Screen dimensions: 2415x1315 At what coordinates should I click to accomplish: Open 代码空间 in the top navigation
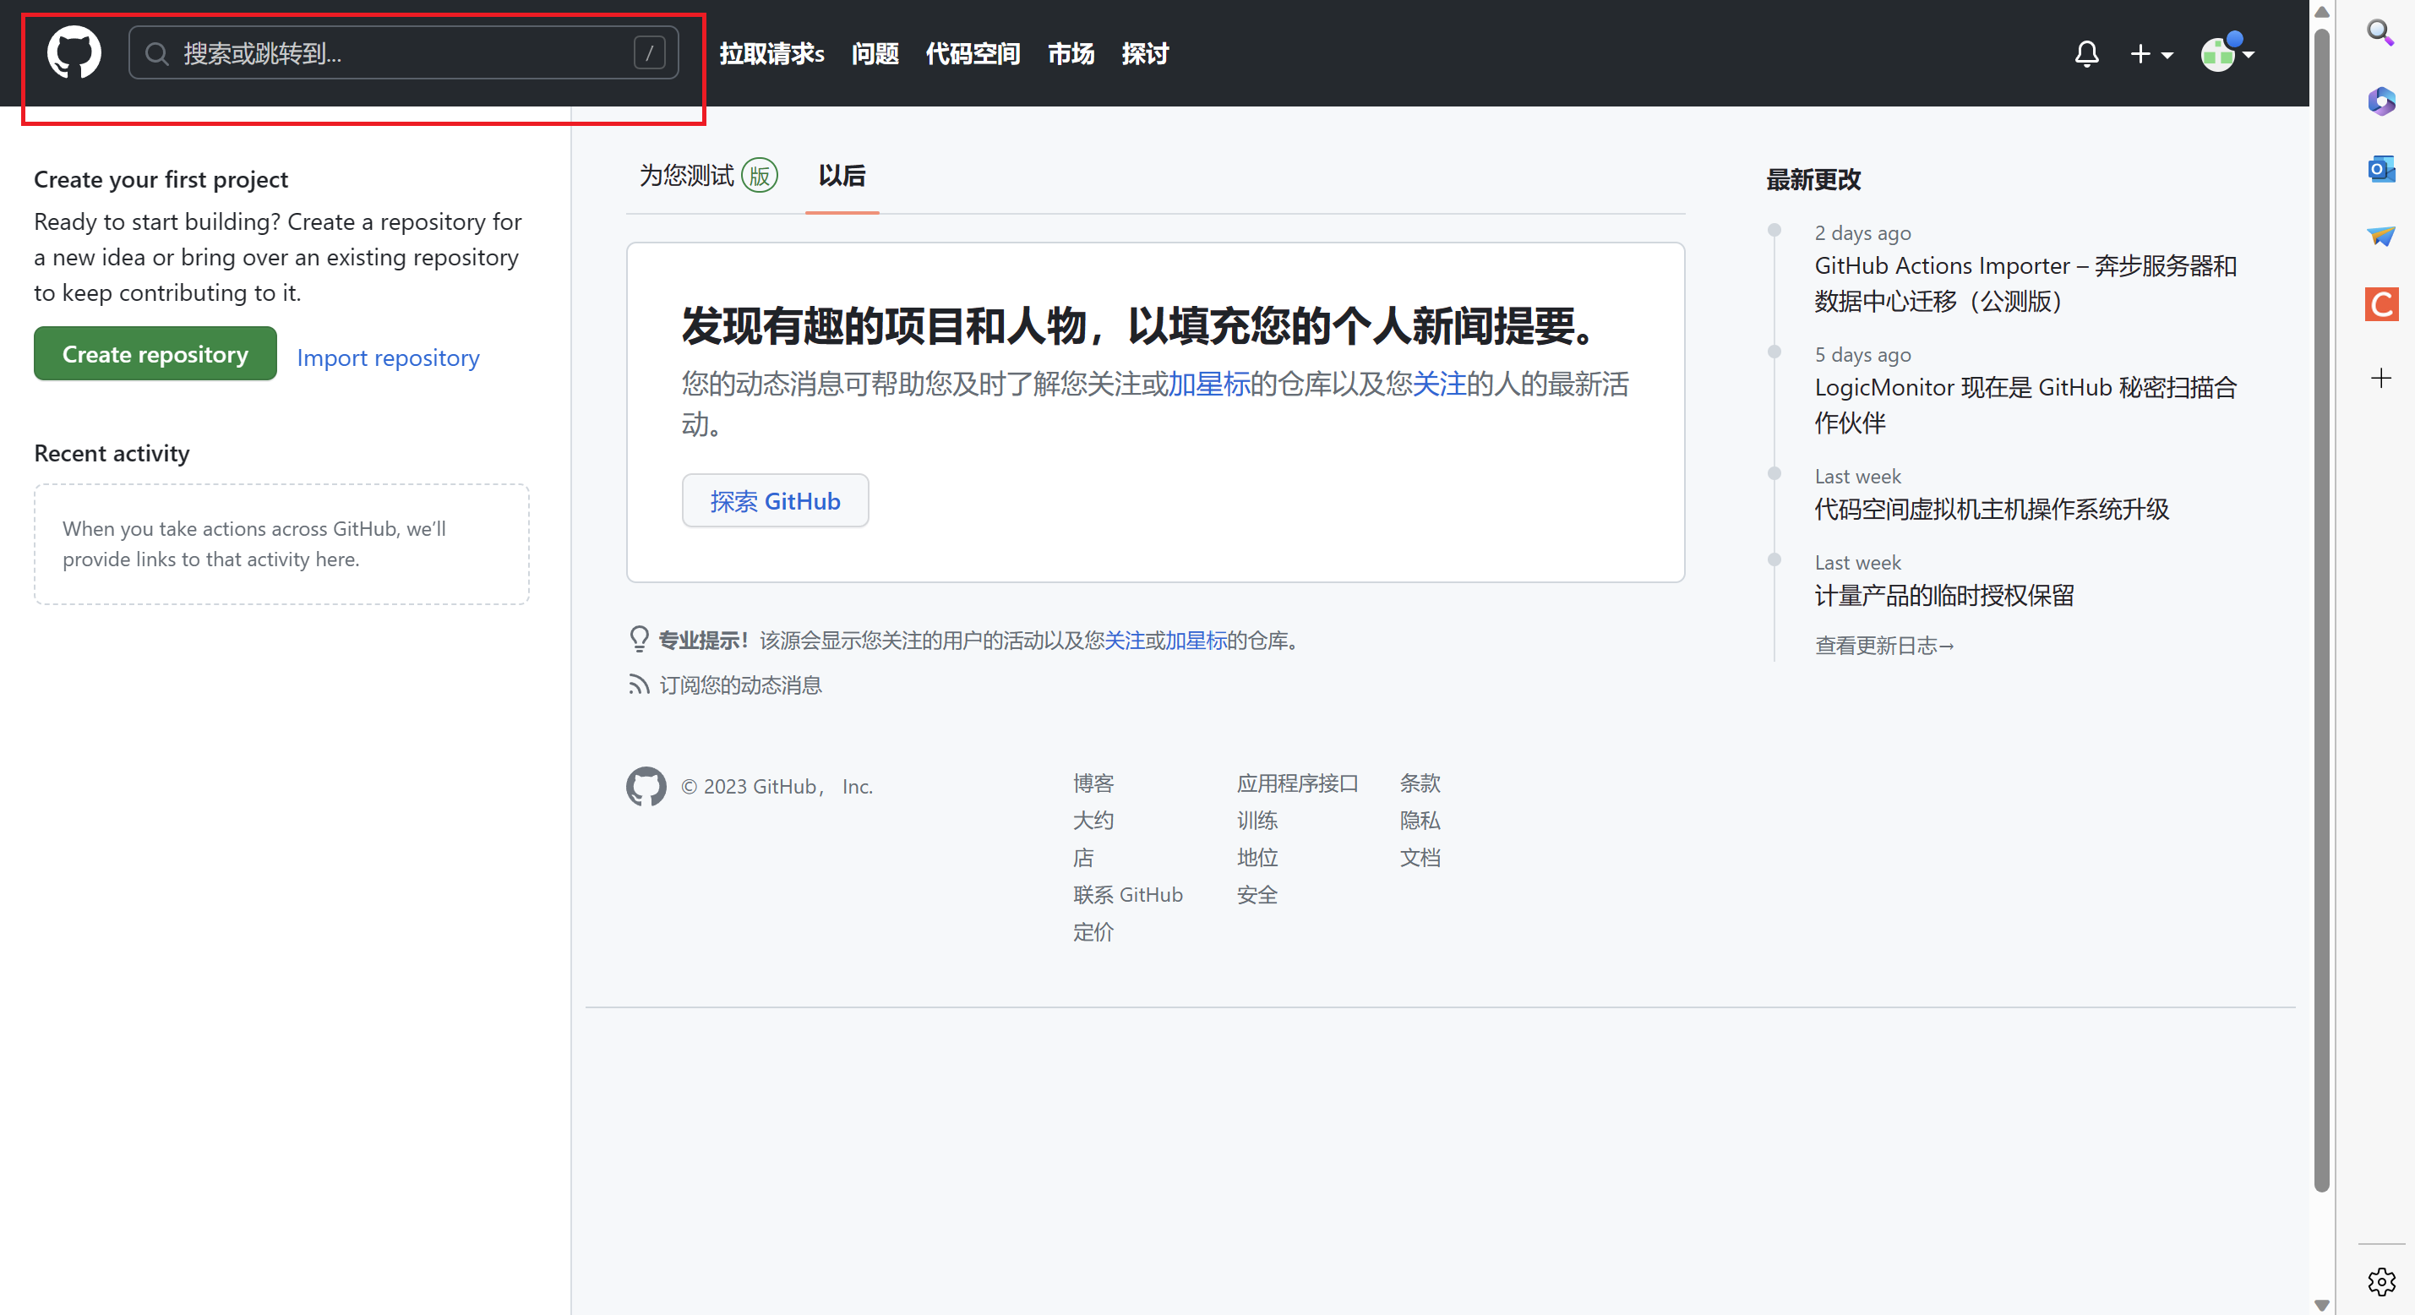(973, 54)
